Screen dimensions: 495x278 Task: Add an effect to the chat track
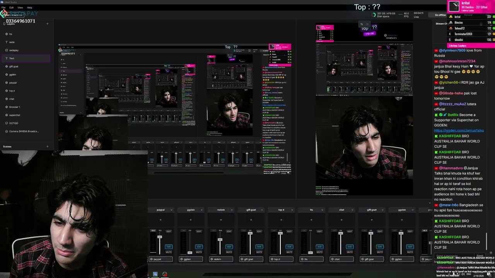point(341,220)
